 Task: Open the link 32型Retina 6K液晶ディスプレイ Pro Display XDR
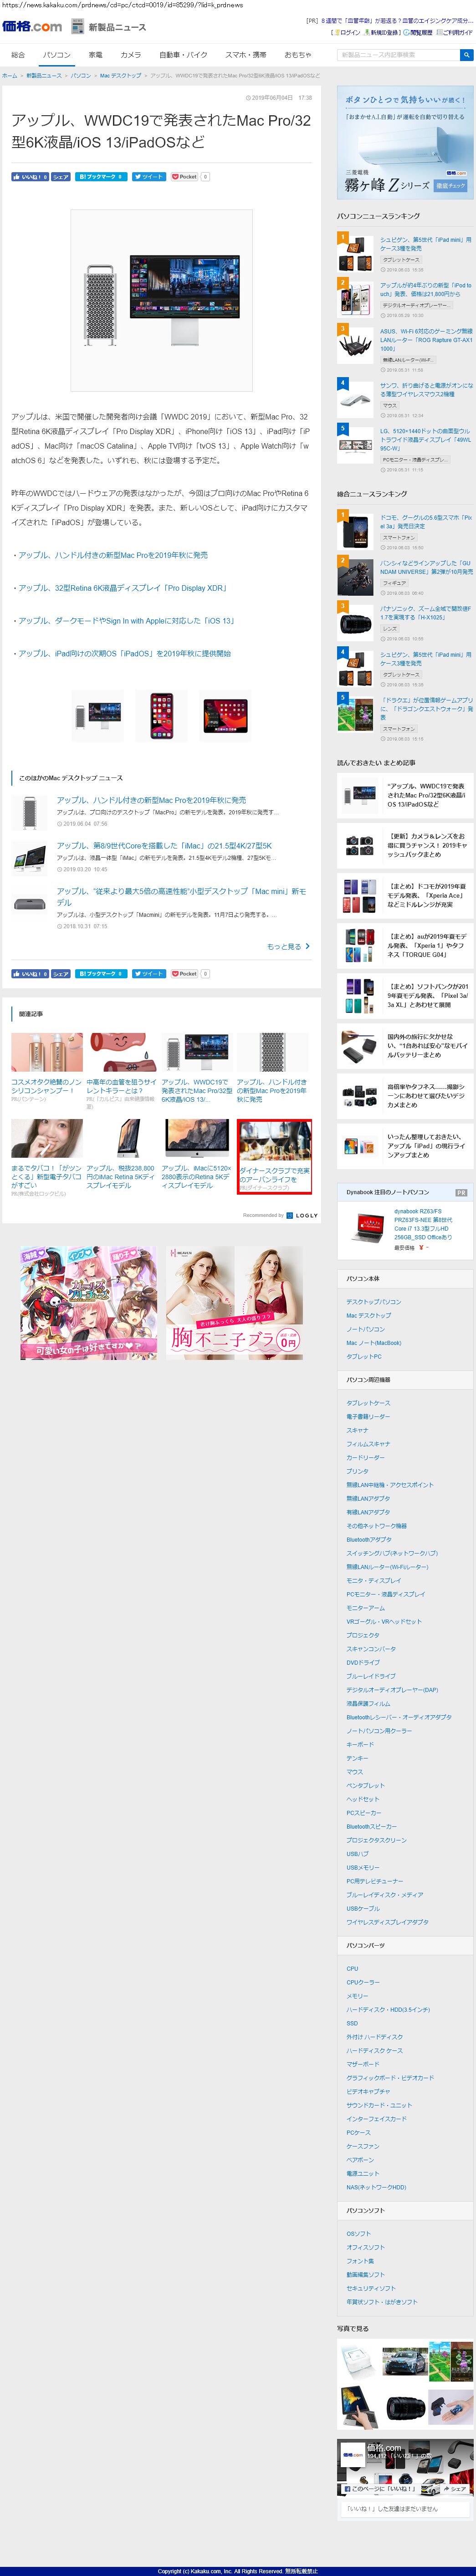(122, 588)
